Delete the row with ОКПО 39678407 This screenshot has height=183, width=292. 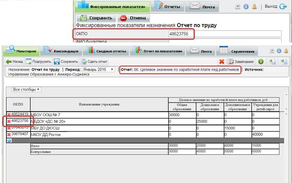point(9,134)
